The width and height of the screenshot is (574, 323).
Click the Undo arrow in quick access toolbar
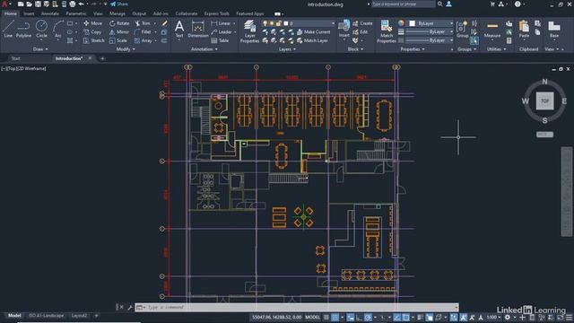(82, 4)
